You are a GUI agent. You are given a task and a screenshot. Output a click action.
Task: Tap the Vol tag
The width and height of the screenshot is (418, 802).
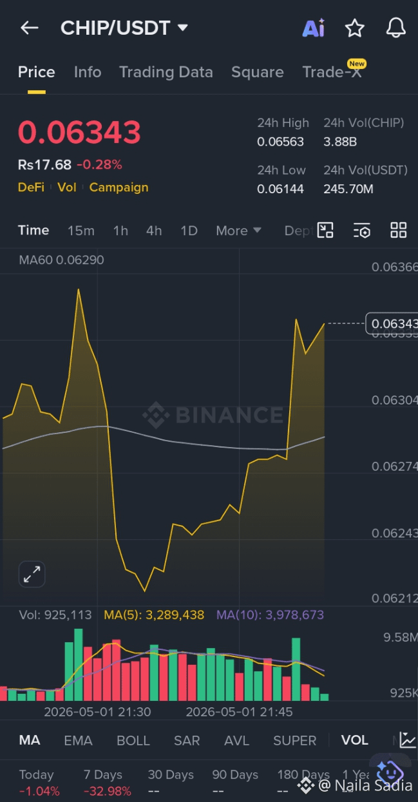point(67,187)
